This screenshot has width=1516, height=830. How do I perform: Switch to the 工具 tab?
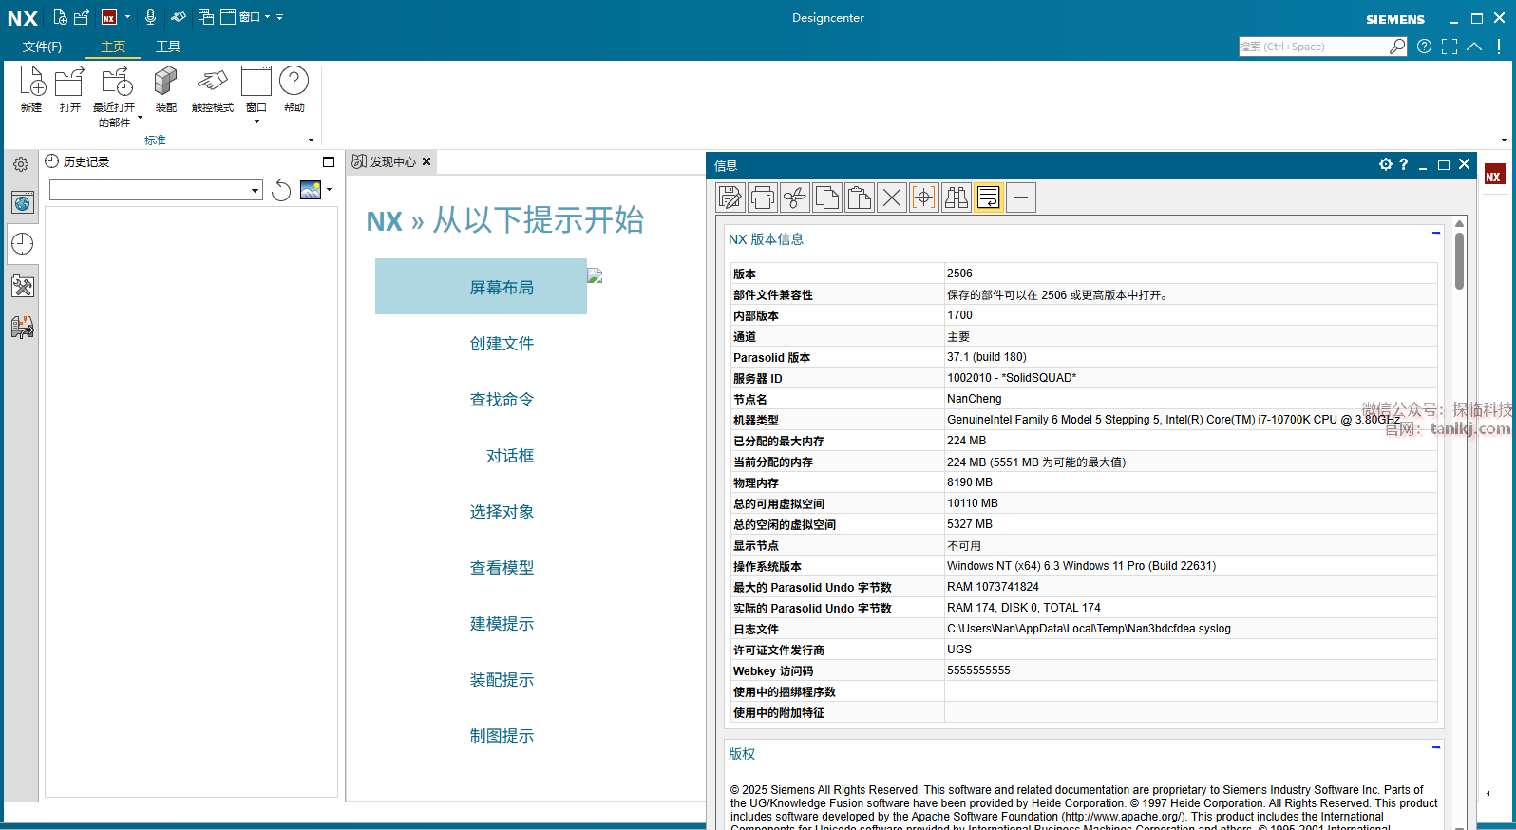(168, 47)
